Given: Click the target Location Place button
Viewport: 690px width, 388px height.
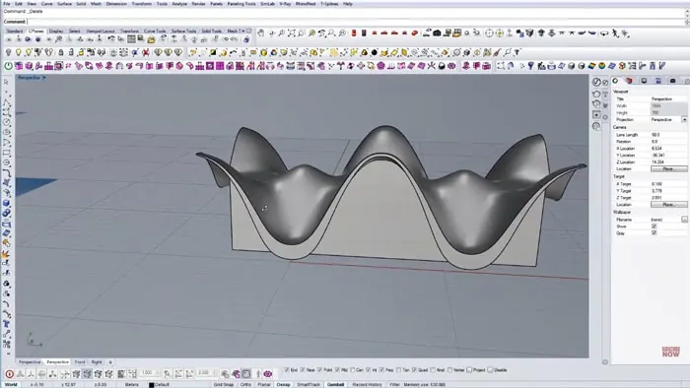Looking at the screenshot, I should click(668, 204).
